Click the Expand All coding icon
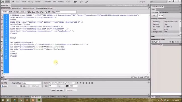Screen dimensions: 182x102 pyautogui.click(x=2, y=29)
